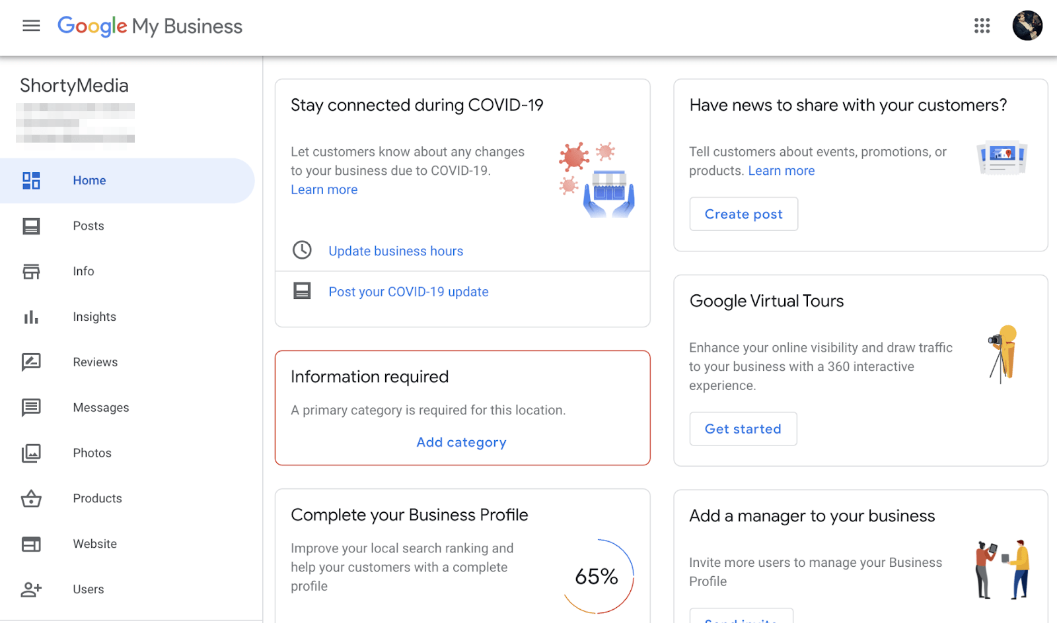Select the Photos icon in the sidebar

click(31, 453)
